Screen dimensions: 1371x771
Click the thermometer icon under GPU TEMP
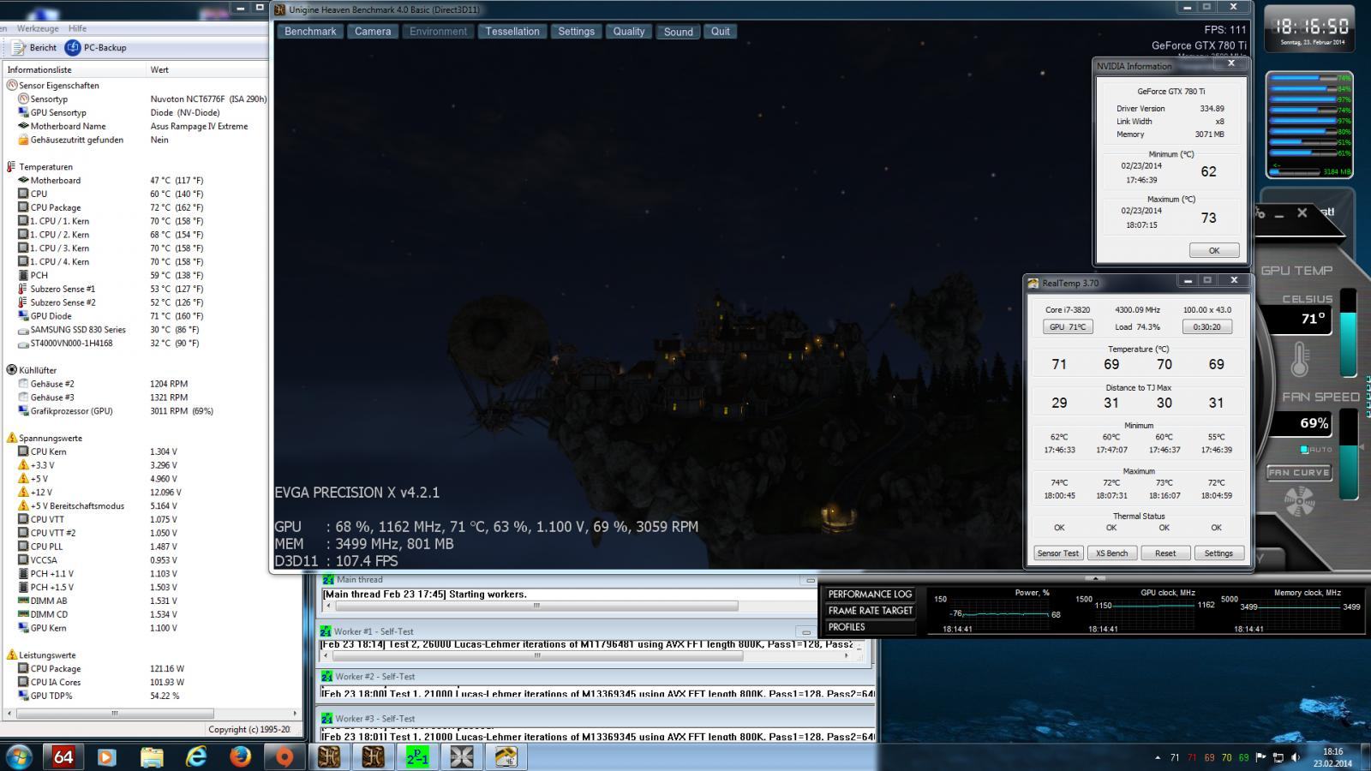(x=1299, y=359)
